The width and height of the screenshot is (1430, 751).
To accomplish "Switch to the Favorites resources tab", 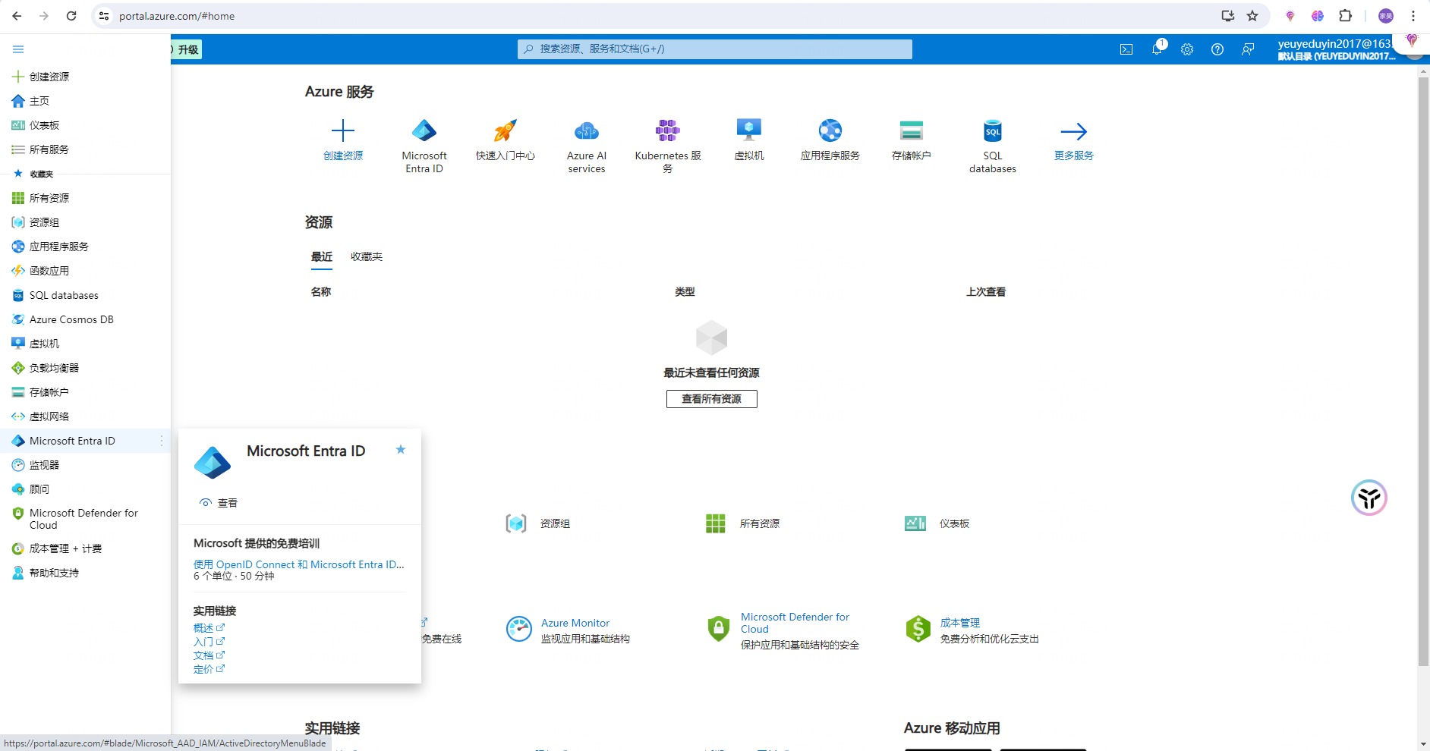I will click(x=367, y=256).
